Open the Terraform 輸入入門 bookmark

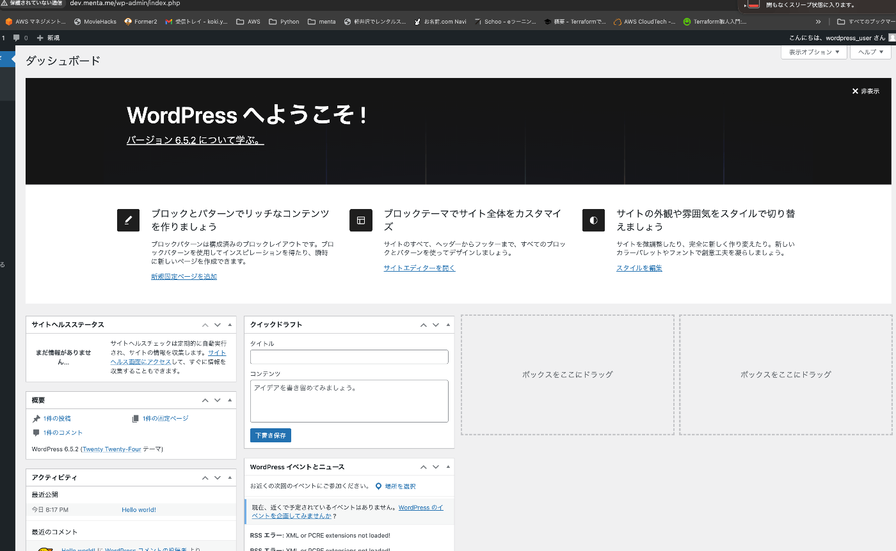[x=714, y=22]
